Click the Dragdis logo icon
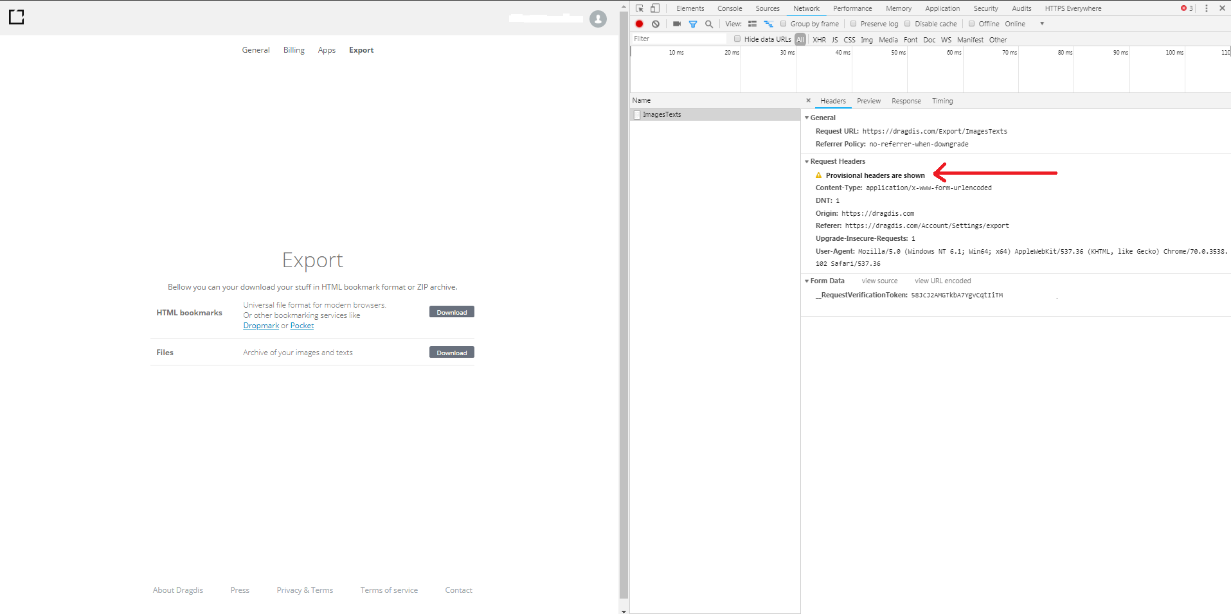Image resolution: width=1231 pixels, height=614 pixels. point(17,17)
